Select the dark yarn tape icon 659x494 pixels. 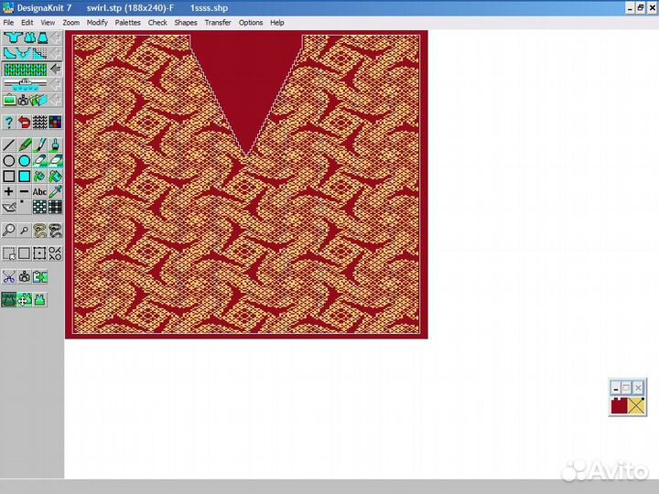(x=55, y=231)
